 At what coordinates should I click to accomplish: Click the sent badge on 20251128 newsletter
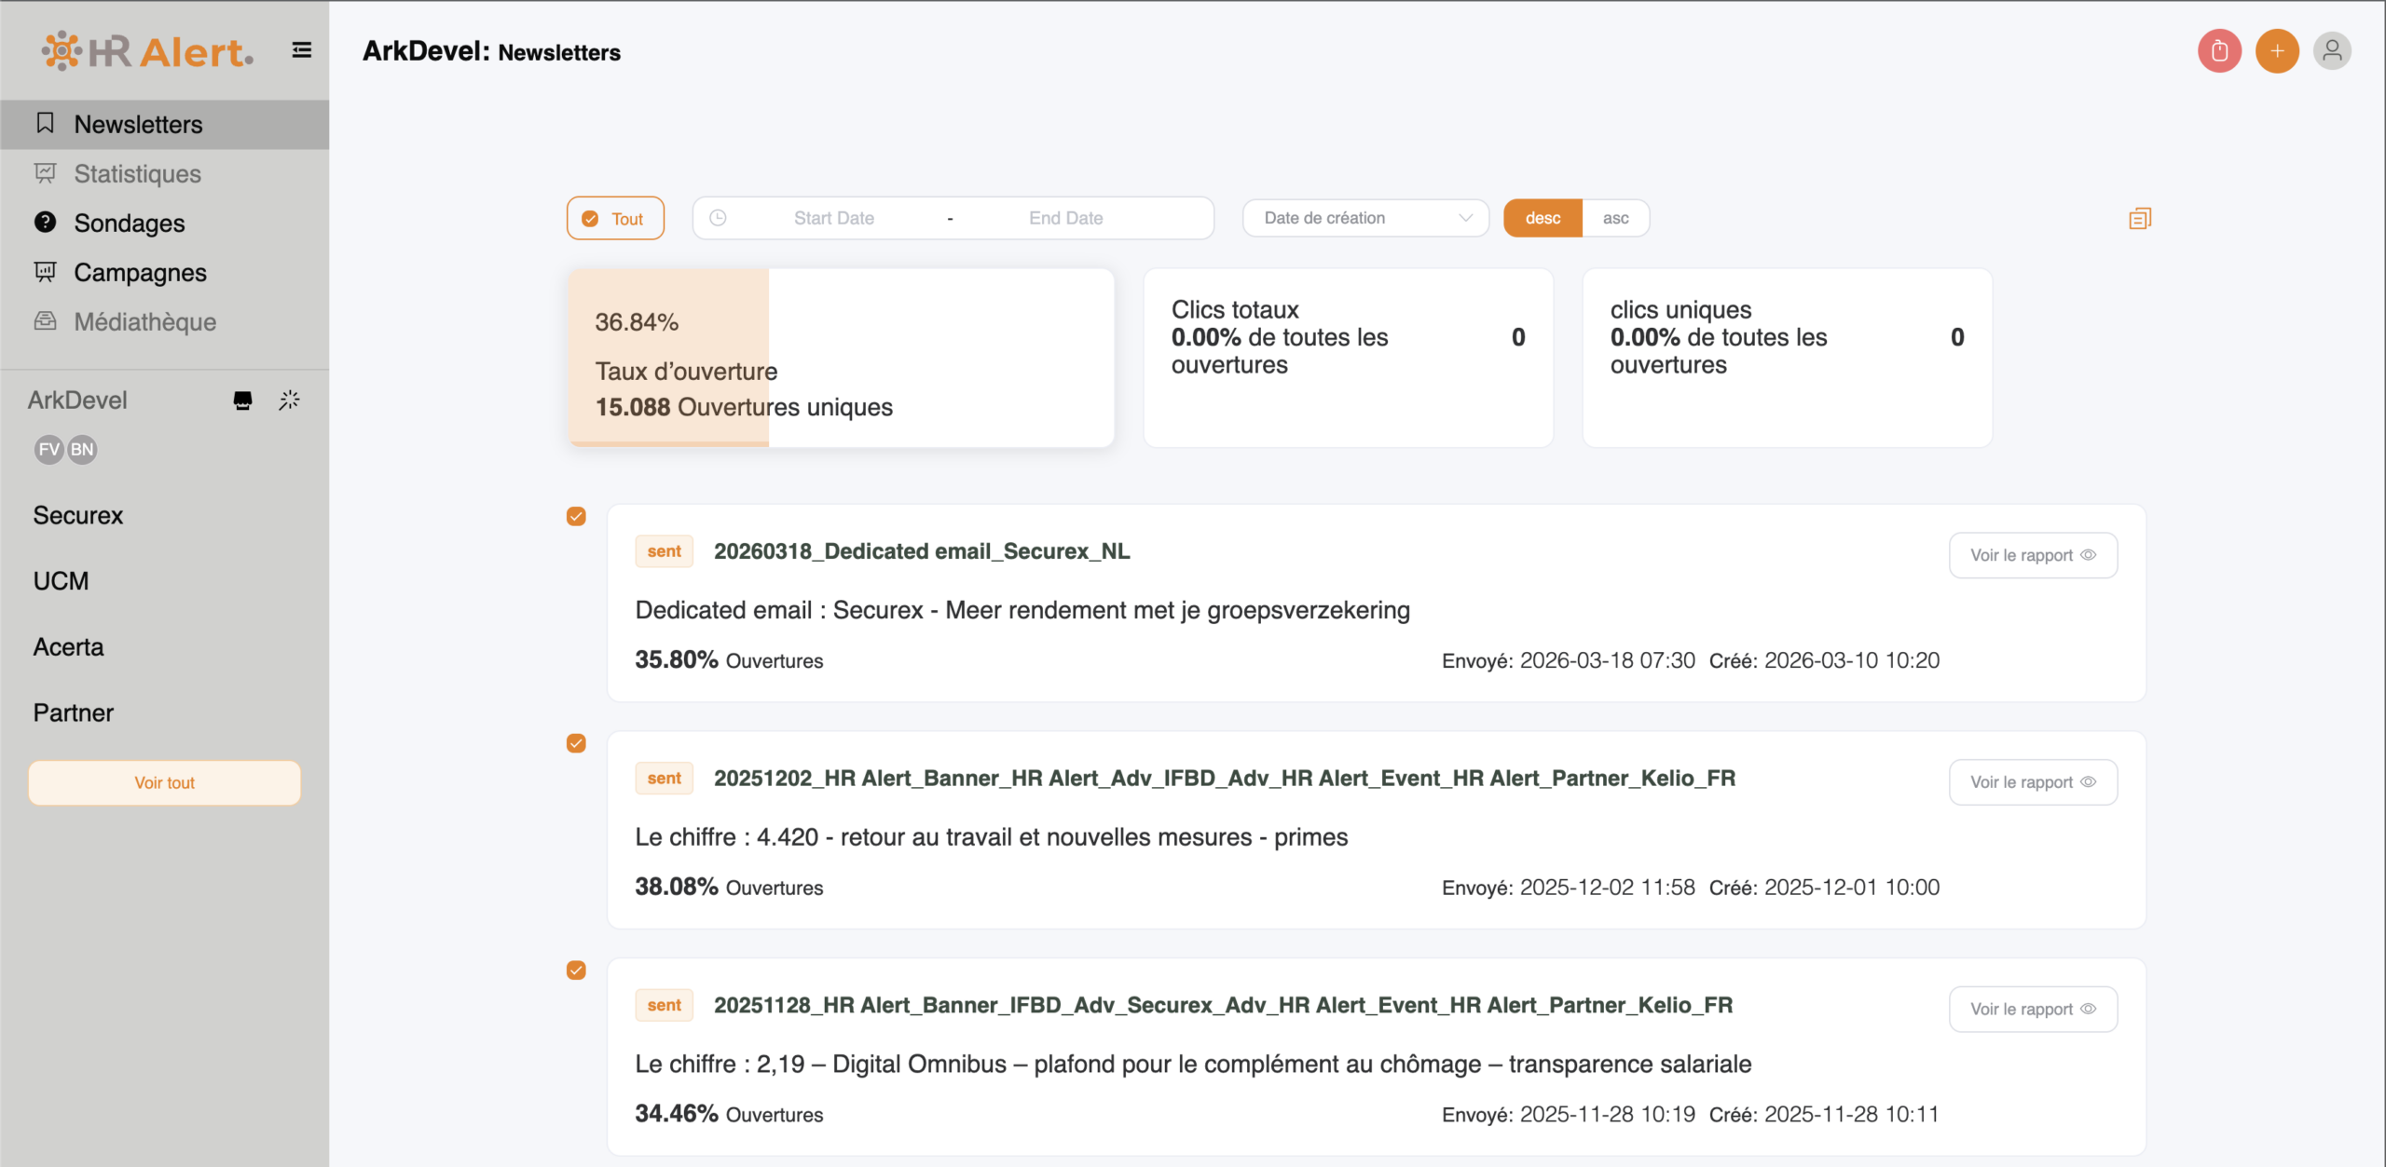coord(665,1006)
